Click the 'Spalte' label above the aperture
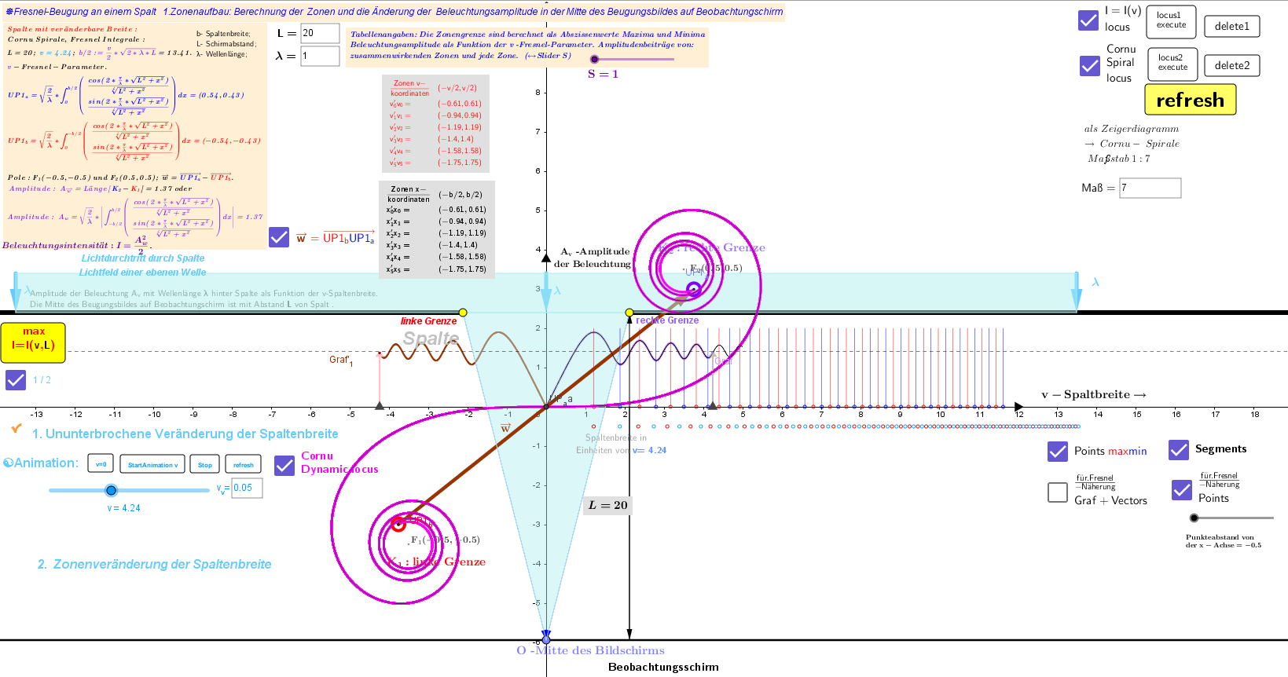The image size is (1288, 677). [x=431, y=338]
